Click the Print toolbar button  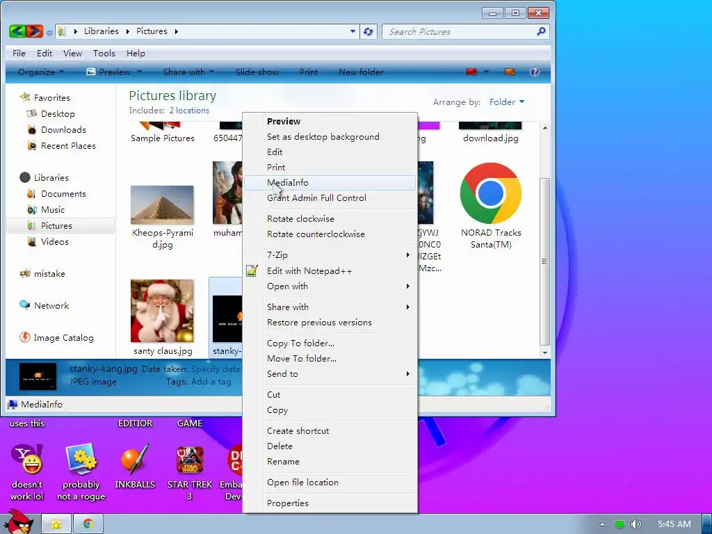pos(308,72)
